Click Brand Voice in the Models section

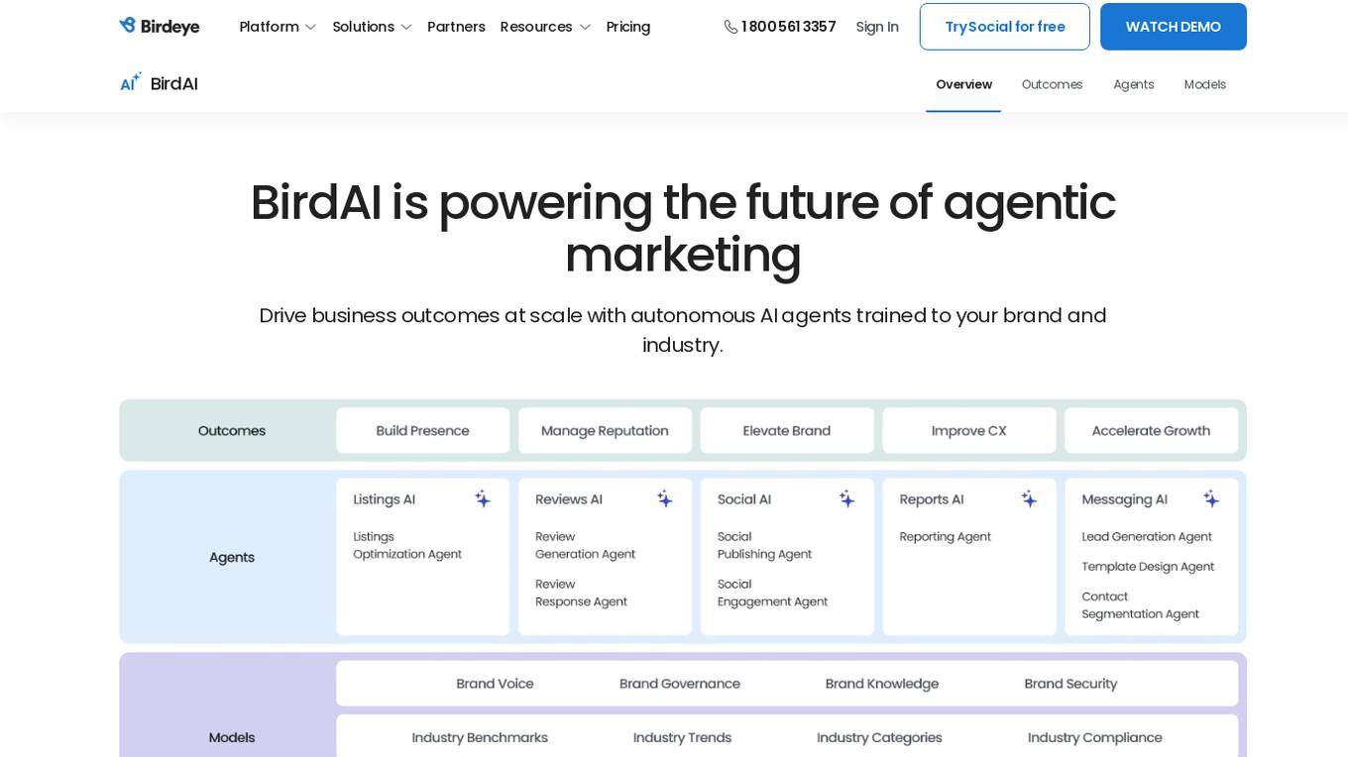pos(495,684)
